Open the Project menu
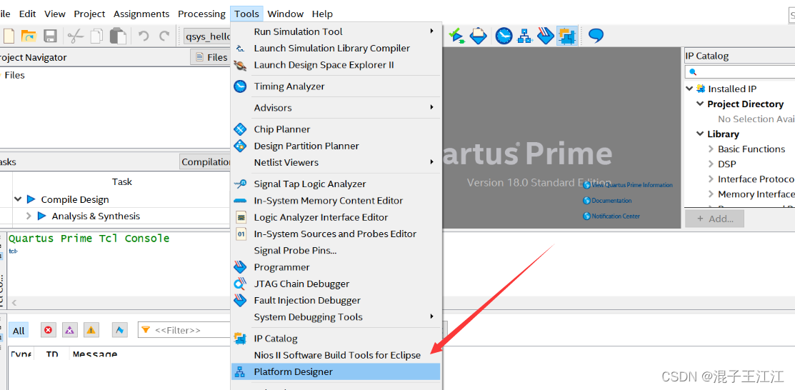 click(x=90, y=14)
